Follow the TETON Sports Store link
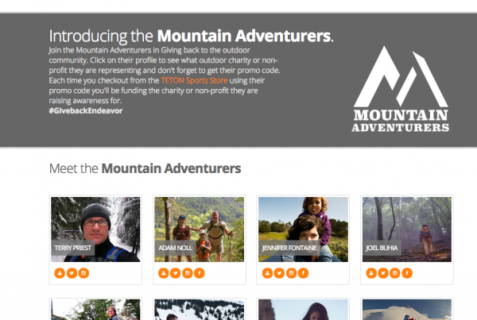The width and height of the screenshot is (477, 320). [x=194, y=80]
